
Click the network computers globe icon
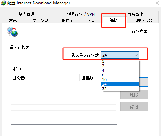click(12, 32)
